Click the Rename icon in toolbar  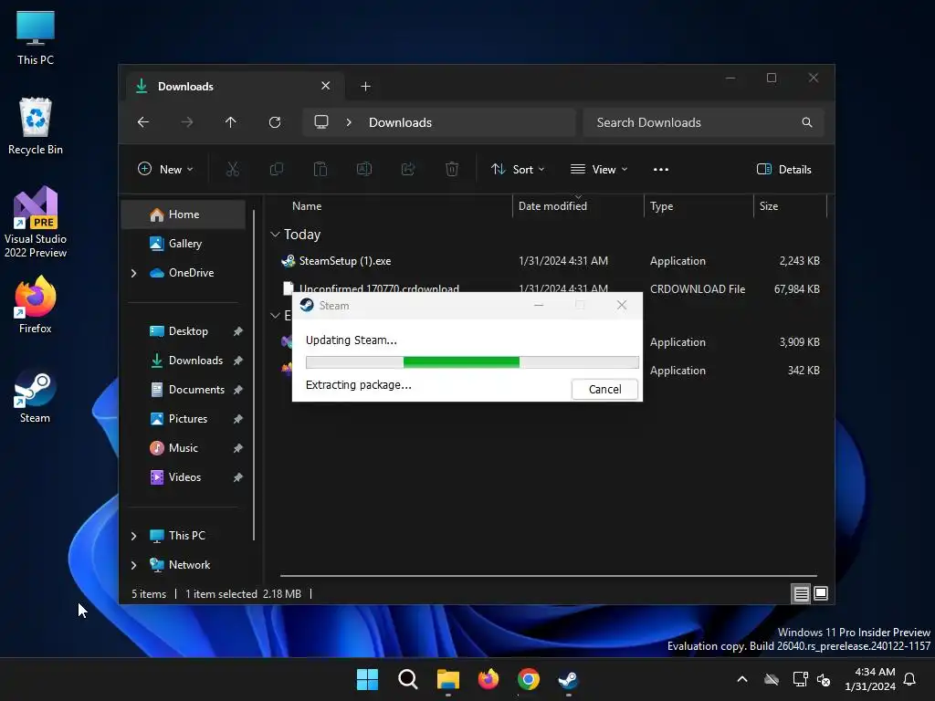pos(363,169)
